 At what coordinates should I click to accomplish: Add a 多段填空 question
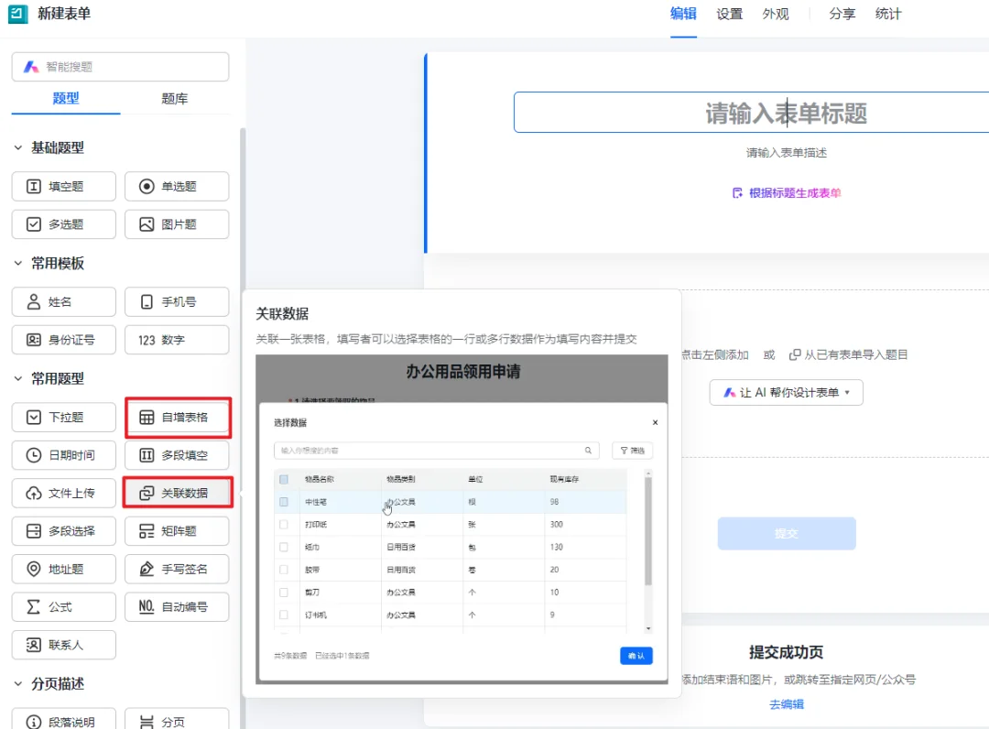(x=177, y=454)
